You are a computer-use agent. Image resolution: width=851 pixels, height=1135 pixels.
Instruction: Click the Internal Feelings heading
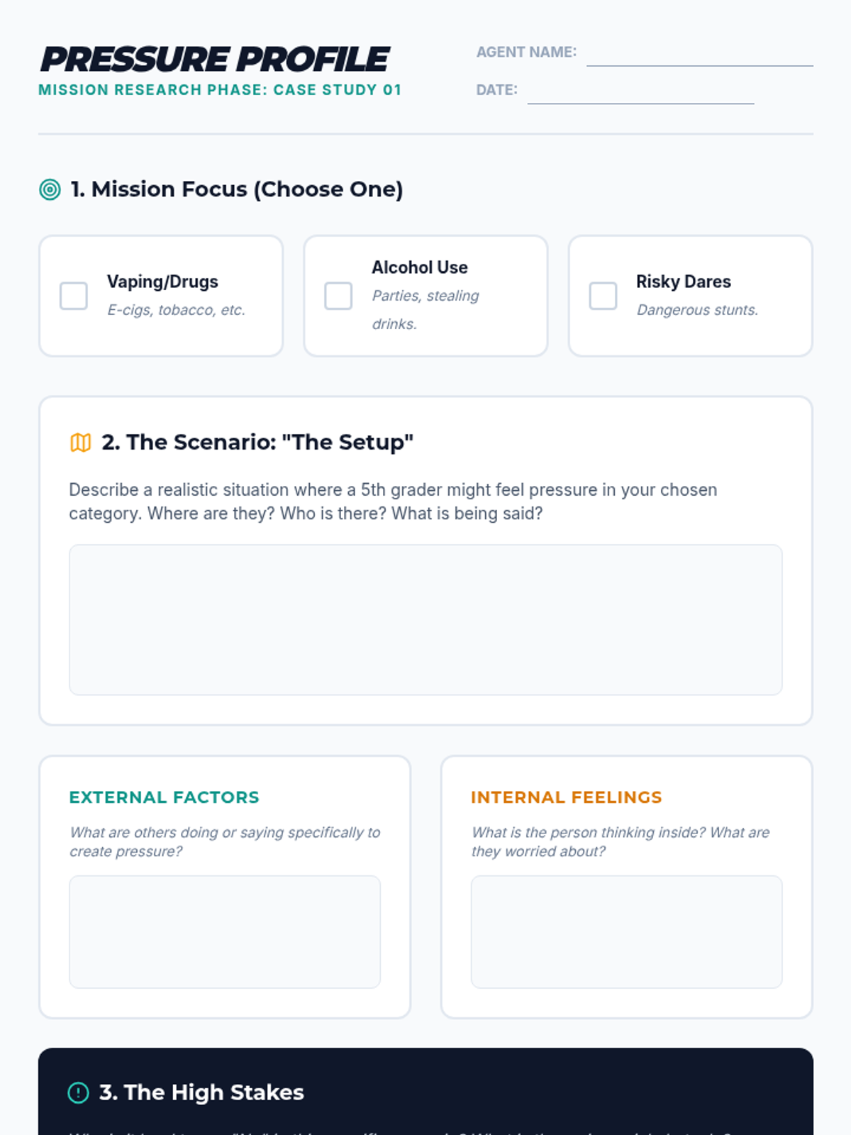coord(566,797)
